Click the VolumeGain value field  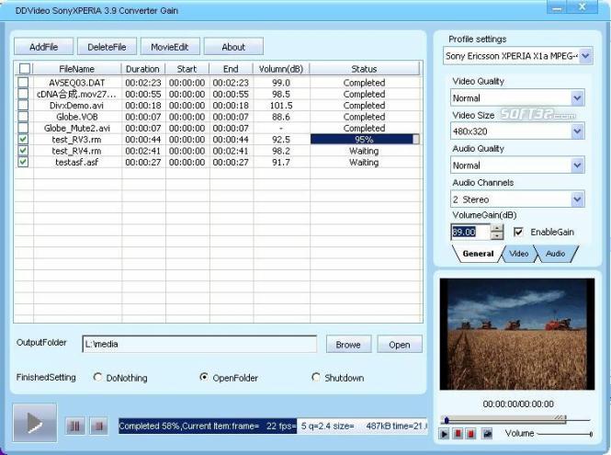click(470, 232)
